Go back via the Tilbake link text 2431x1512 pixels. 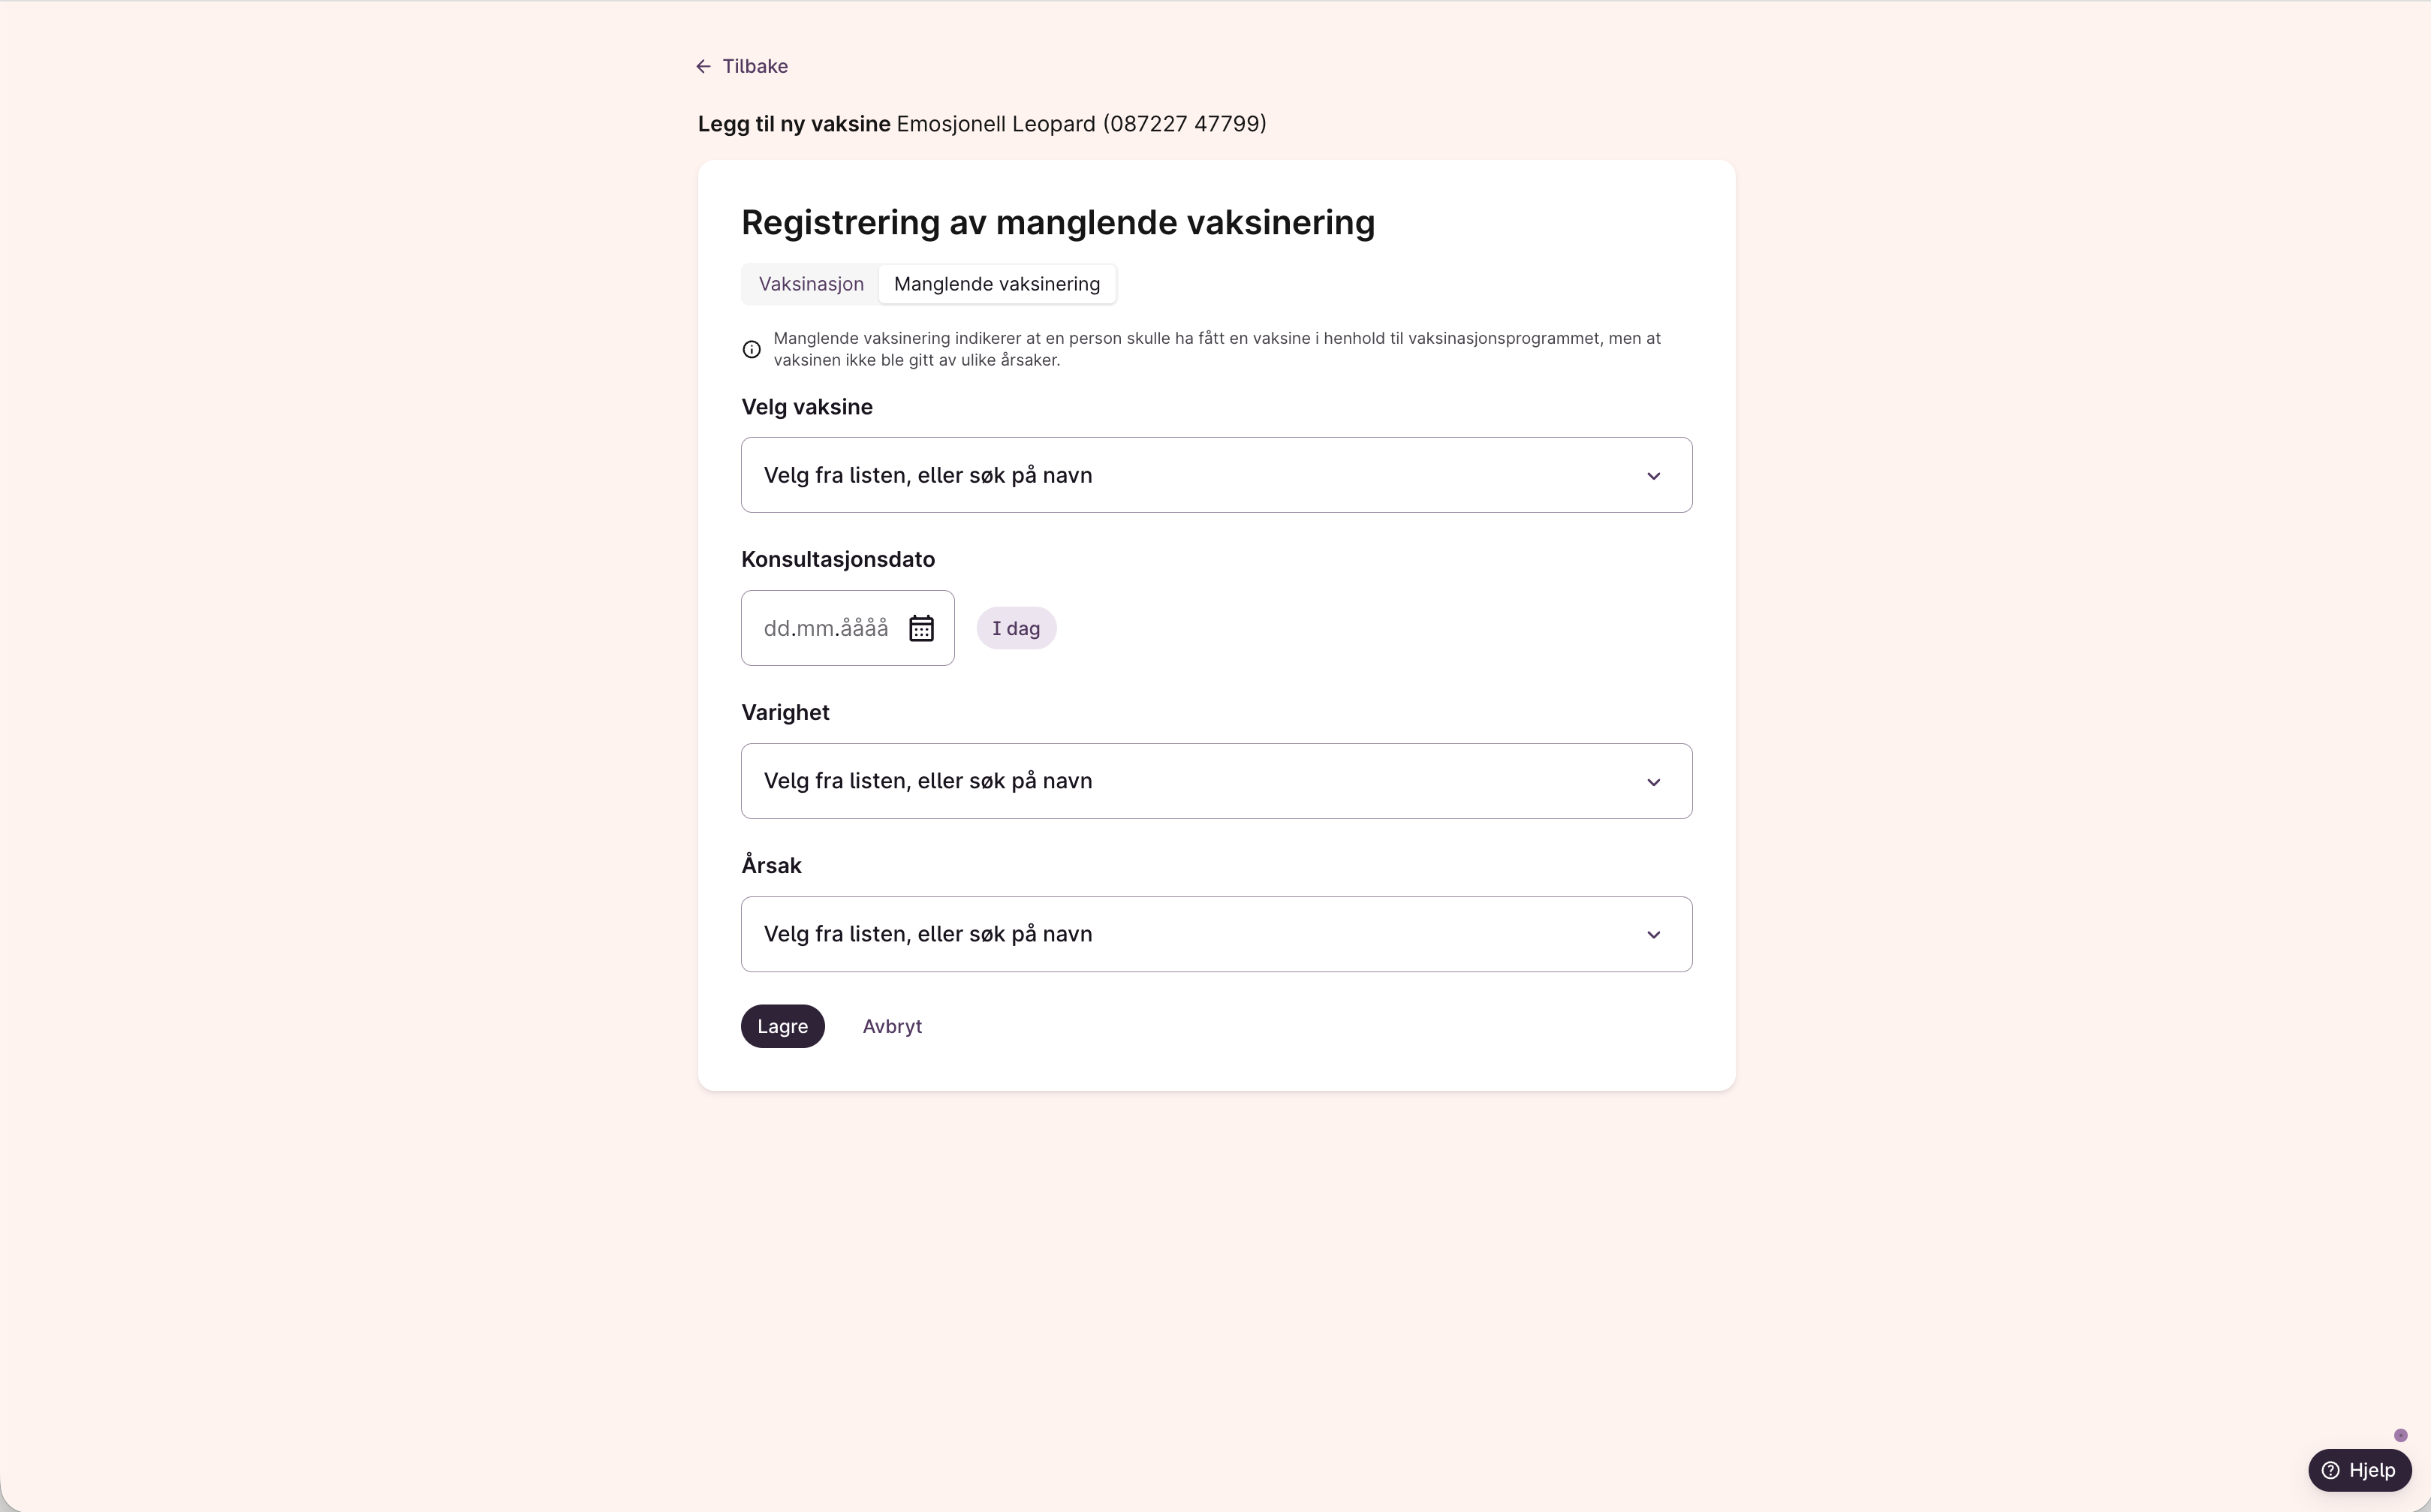tap(755, 67)
